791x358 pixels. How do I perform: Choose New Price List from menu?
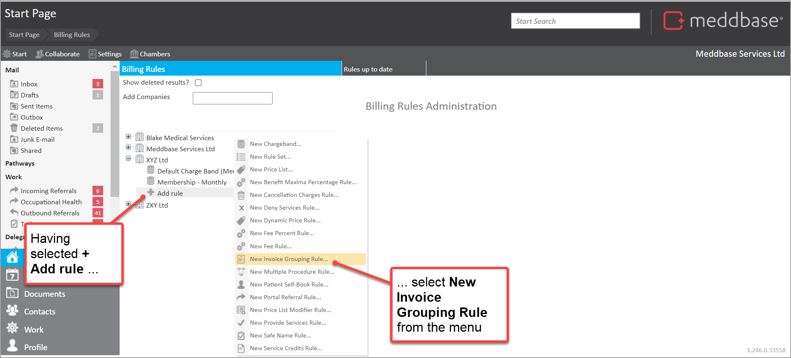[x=271, y=169]
